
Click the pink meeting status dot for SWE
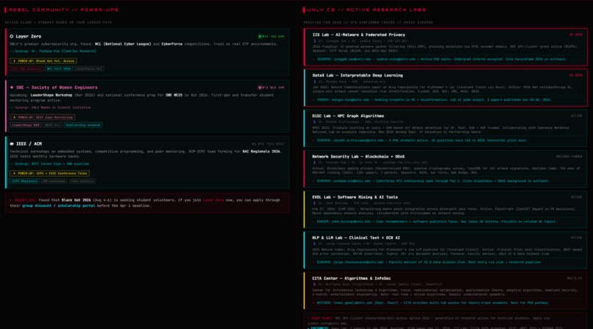click(x=260, y=88)
